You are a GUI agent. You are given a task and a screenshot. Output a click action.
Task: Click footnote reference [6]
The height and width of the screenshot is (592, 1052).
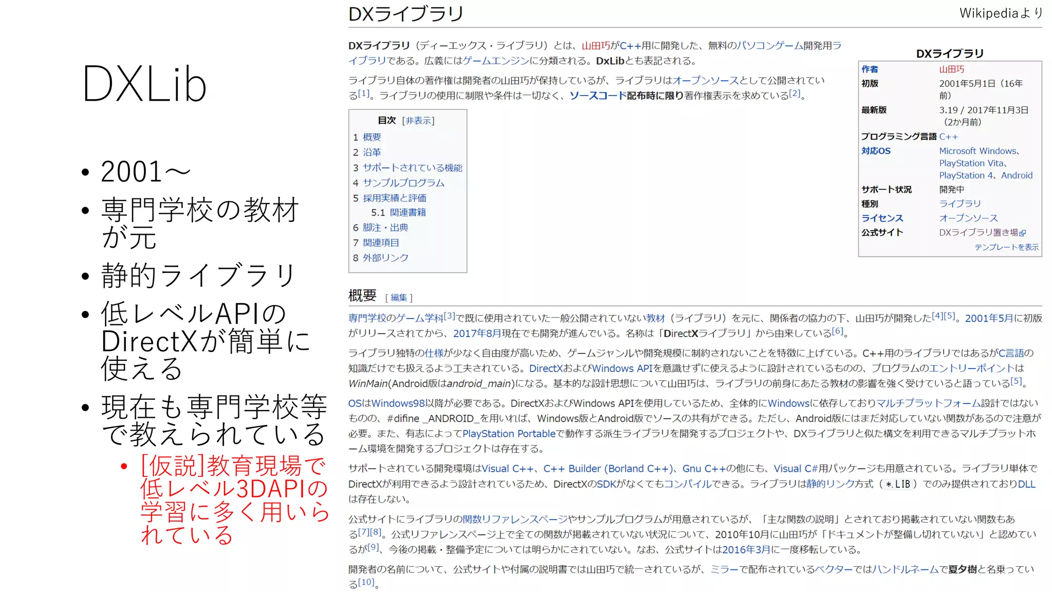[x=837, y=331]
